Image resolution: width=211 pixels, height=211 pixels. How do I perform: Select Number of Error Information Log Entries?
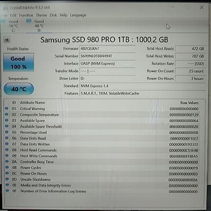coord(53,191)
